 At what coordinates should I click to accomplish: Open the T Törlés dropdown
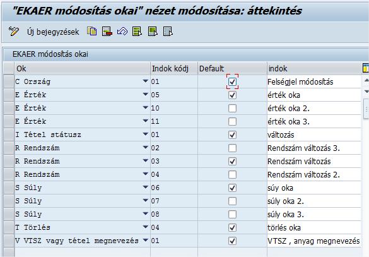[x=146, y=227]
